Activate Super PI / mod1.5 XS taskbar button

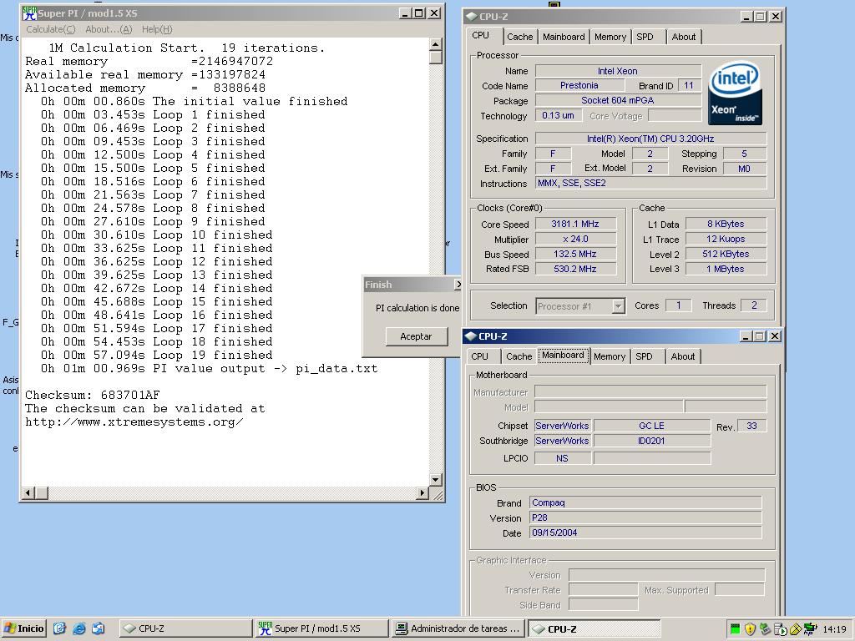coord(321,628)
